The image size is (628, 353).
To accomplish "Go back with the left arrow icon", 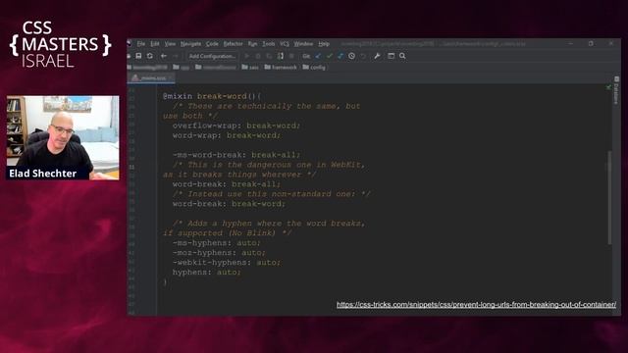I will pyautogui.click(x=164, y=56).
